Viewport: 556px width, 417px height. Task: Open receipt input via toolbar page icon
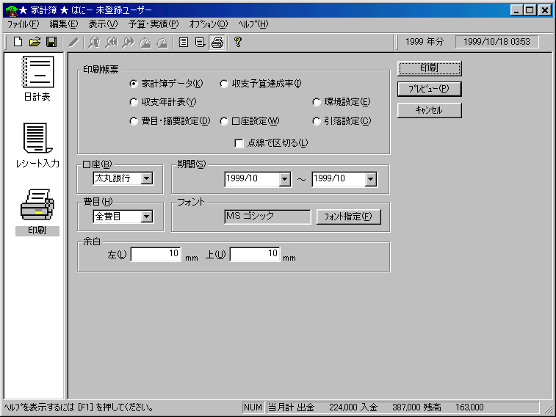[x=200, y=42]
